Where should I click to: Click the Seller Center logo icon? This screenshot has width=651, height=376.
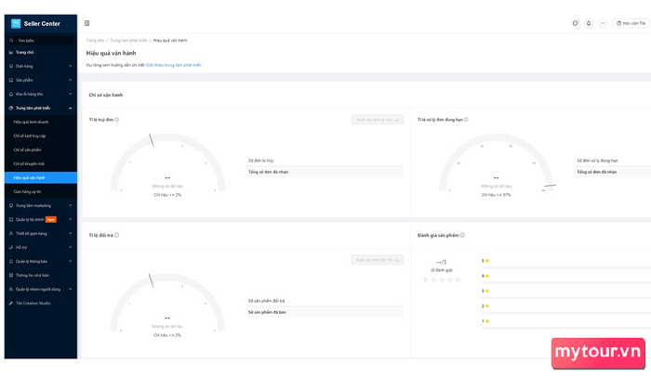point(16,23)
